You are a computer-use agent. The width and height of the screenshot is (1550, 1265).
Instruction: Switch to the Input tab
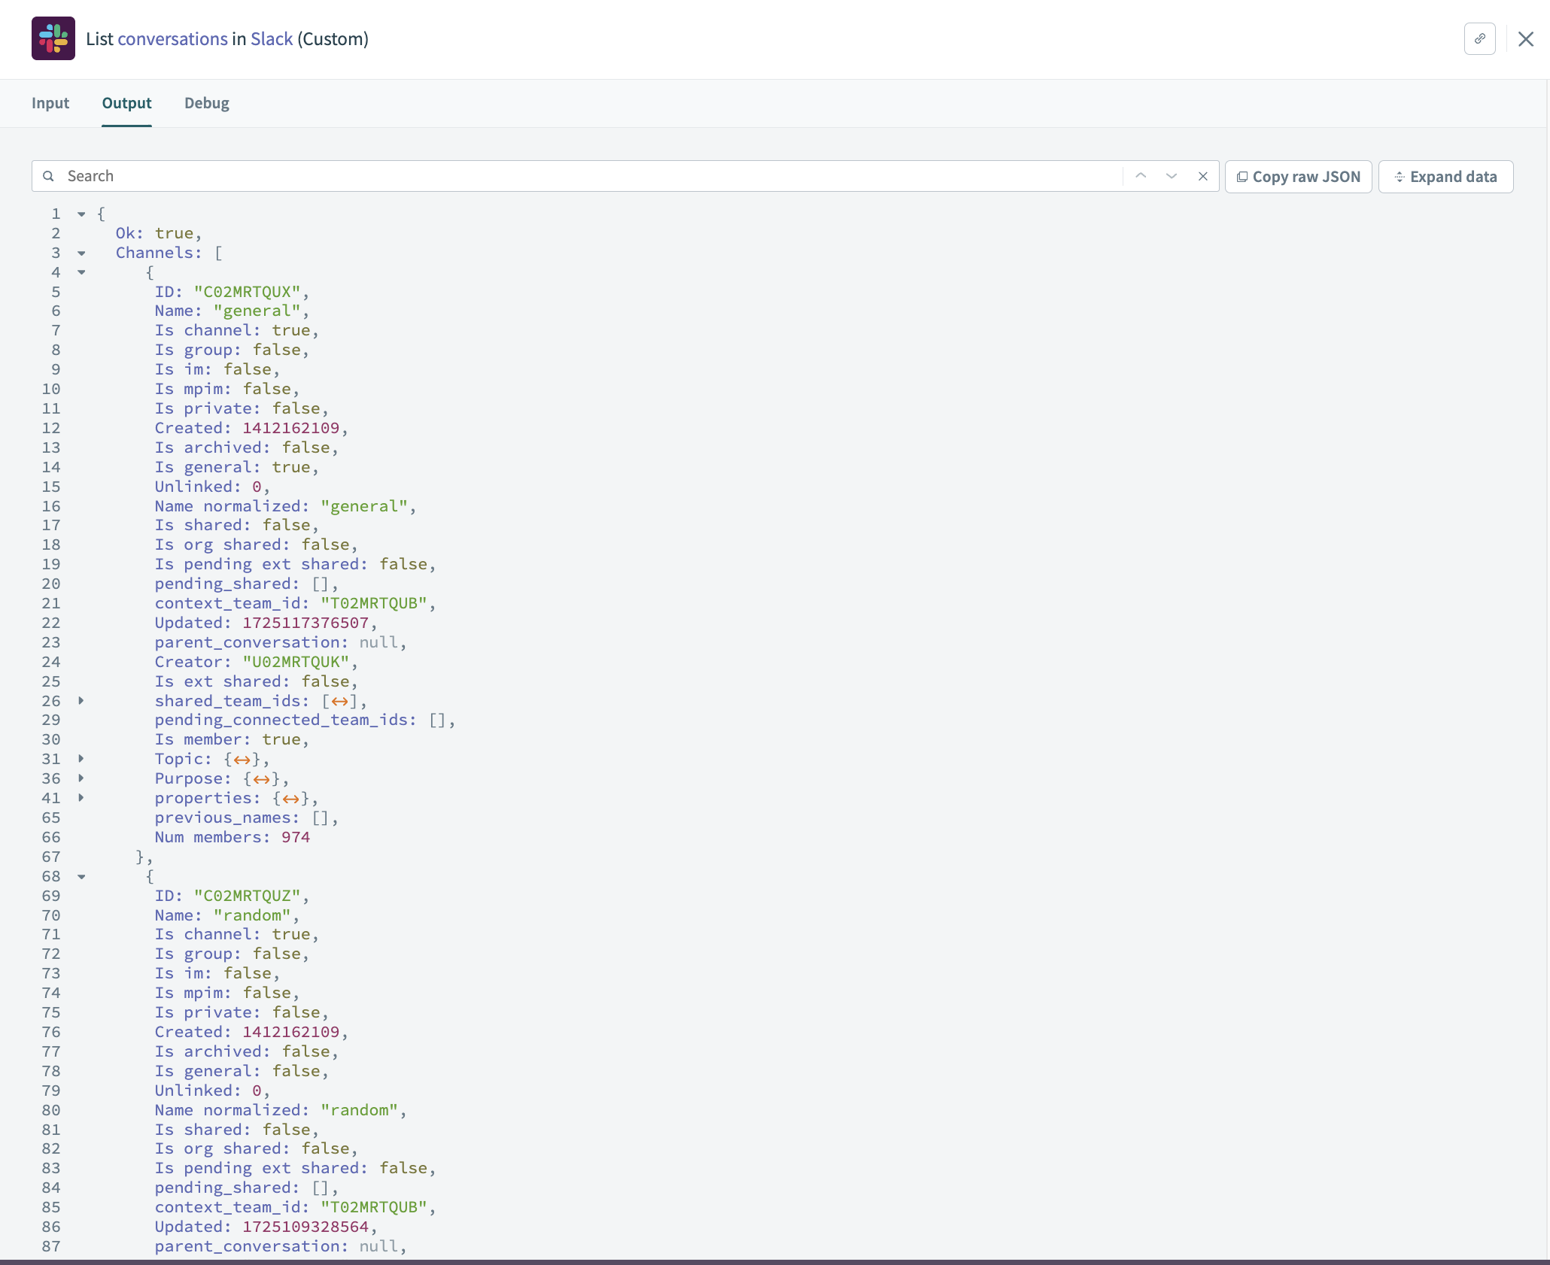pos(50,103)
